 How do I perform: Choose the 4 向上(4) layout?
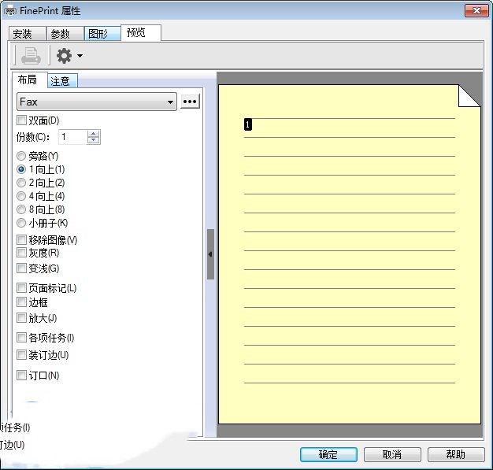(x=41, y=196)
